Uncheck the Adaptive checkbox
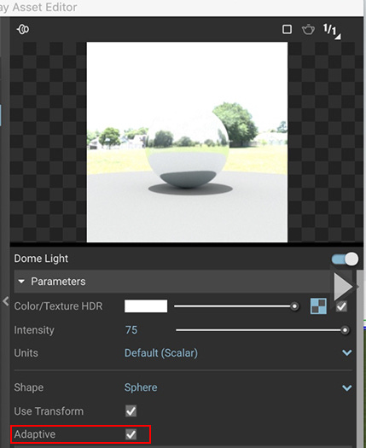This screenshot has width=366, height=448. click(x=131, y=434)
